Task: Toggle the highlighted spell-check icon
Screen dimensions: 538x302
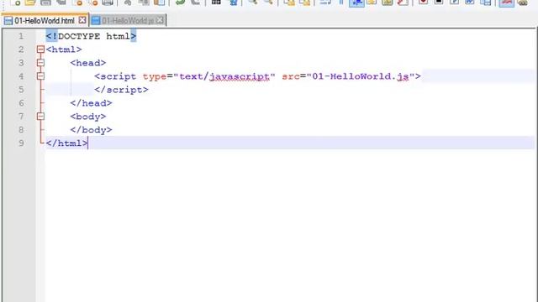Action: pyautogui.click(x=506, y=3)
